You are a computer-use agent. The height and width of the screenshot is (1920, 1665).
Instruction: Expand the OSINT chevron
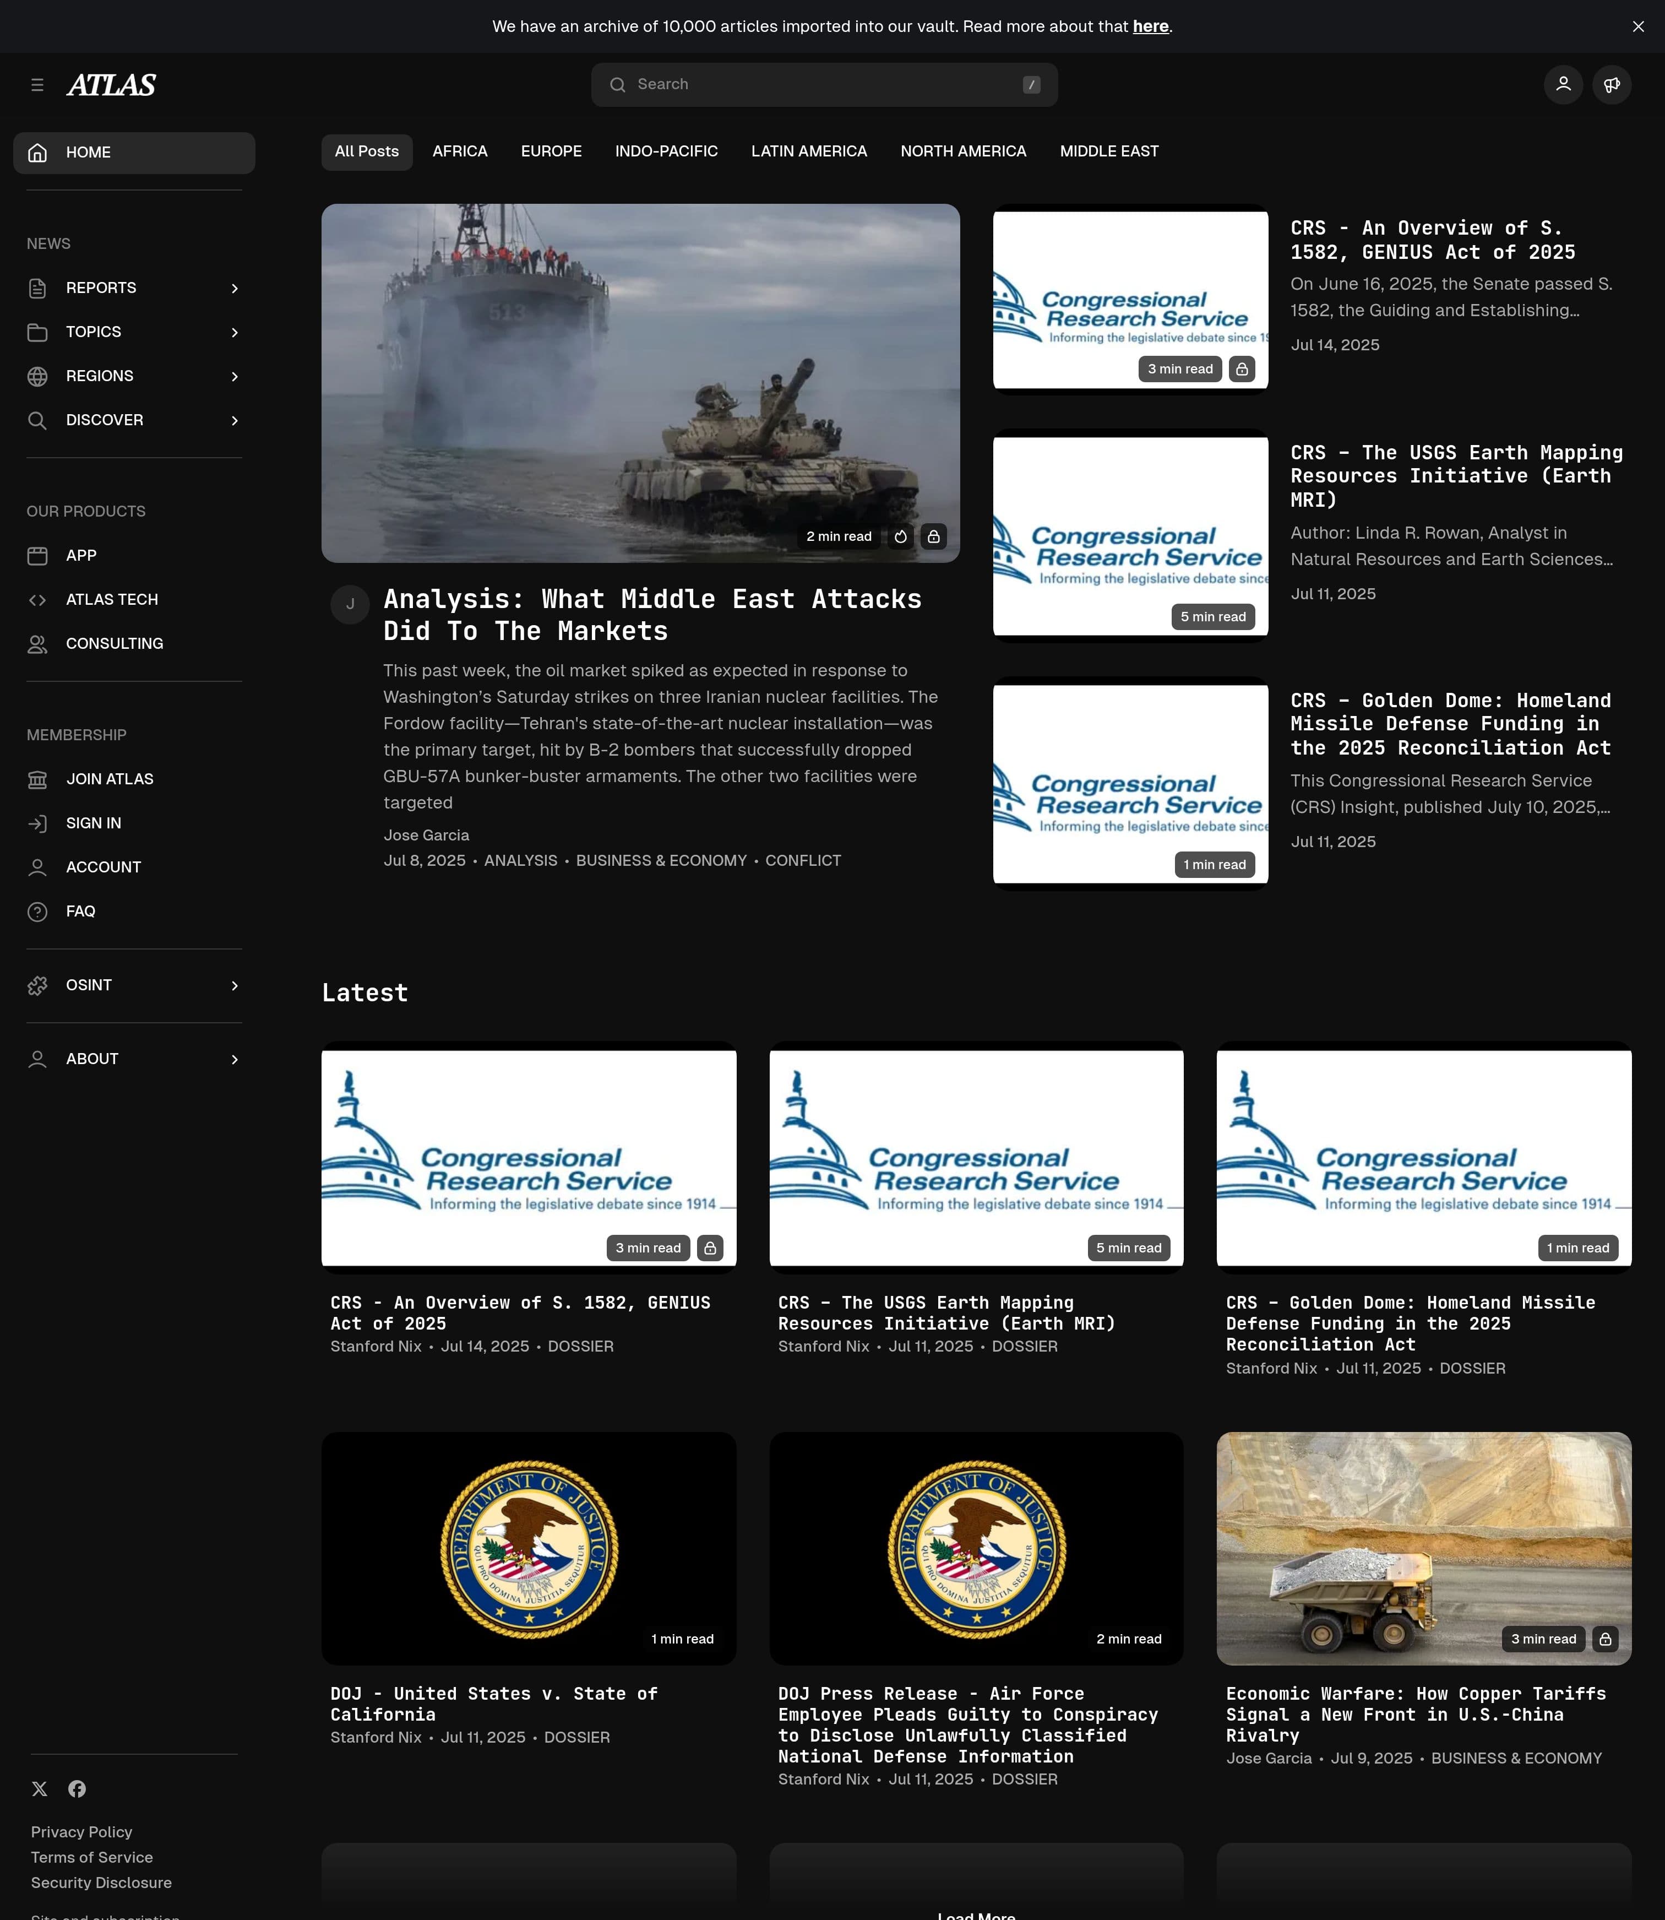234,985
